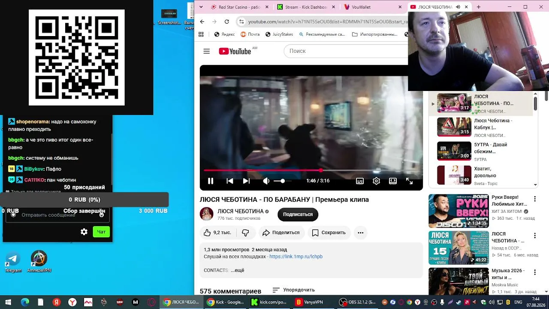This screenshot has height=309, width=549.
Task: Open the ENG language switcher
Action: (x=518, y=302)
